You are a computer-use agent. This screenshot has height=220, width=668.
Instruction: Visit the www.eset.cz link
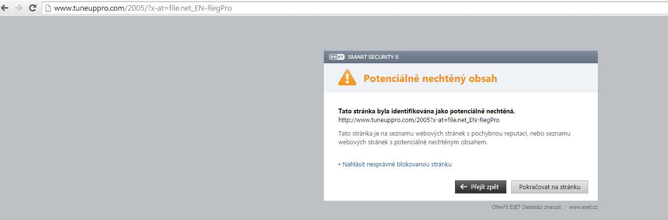(583, 207)
